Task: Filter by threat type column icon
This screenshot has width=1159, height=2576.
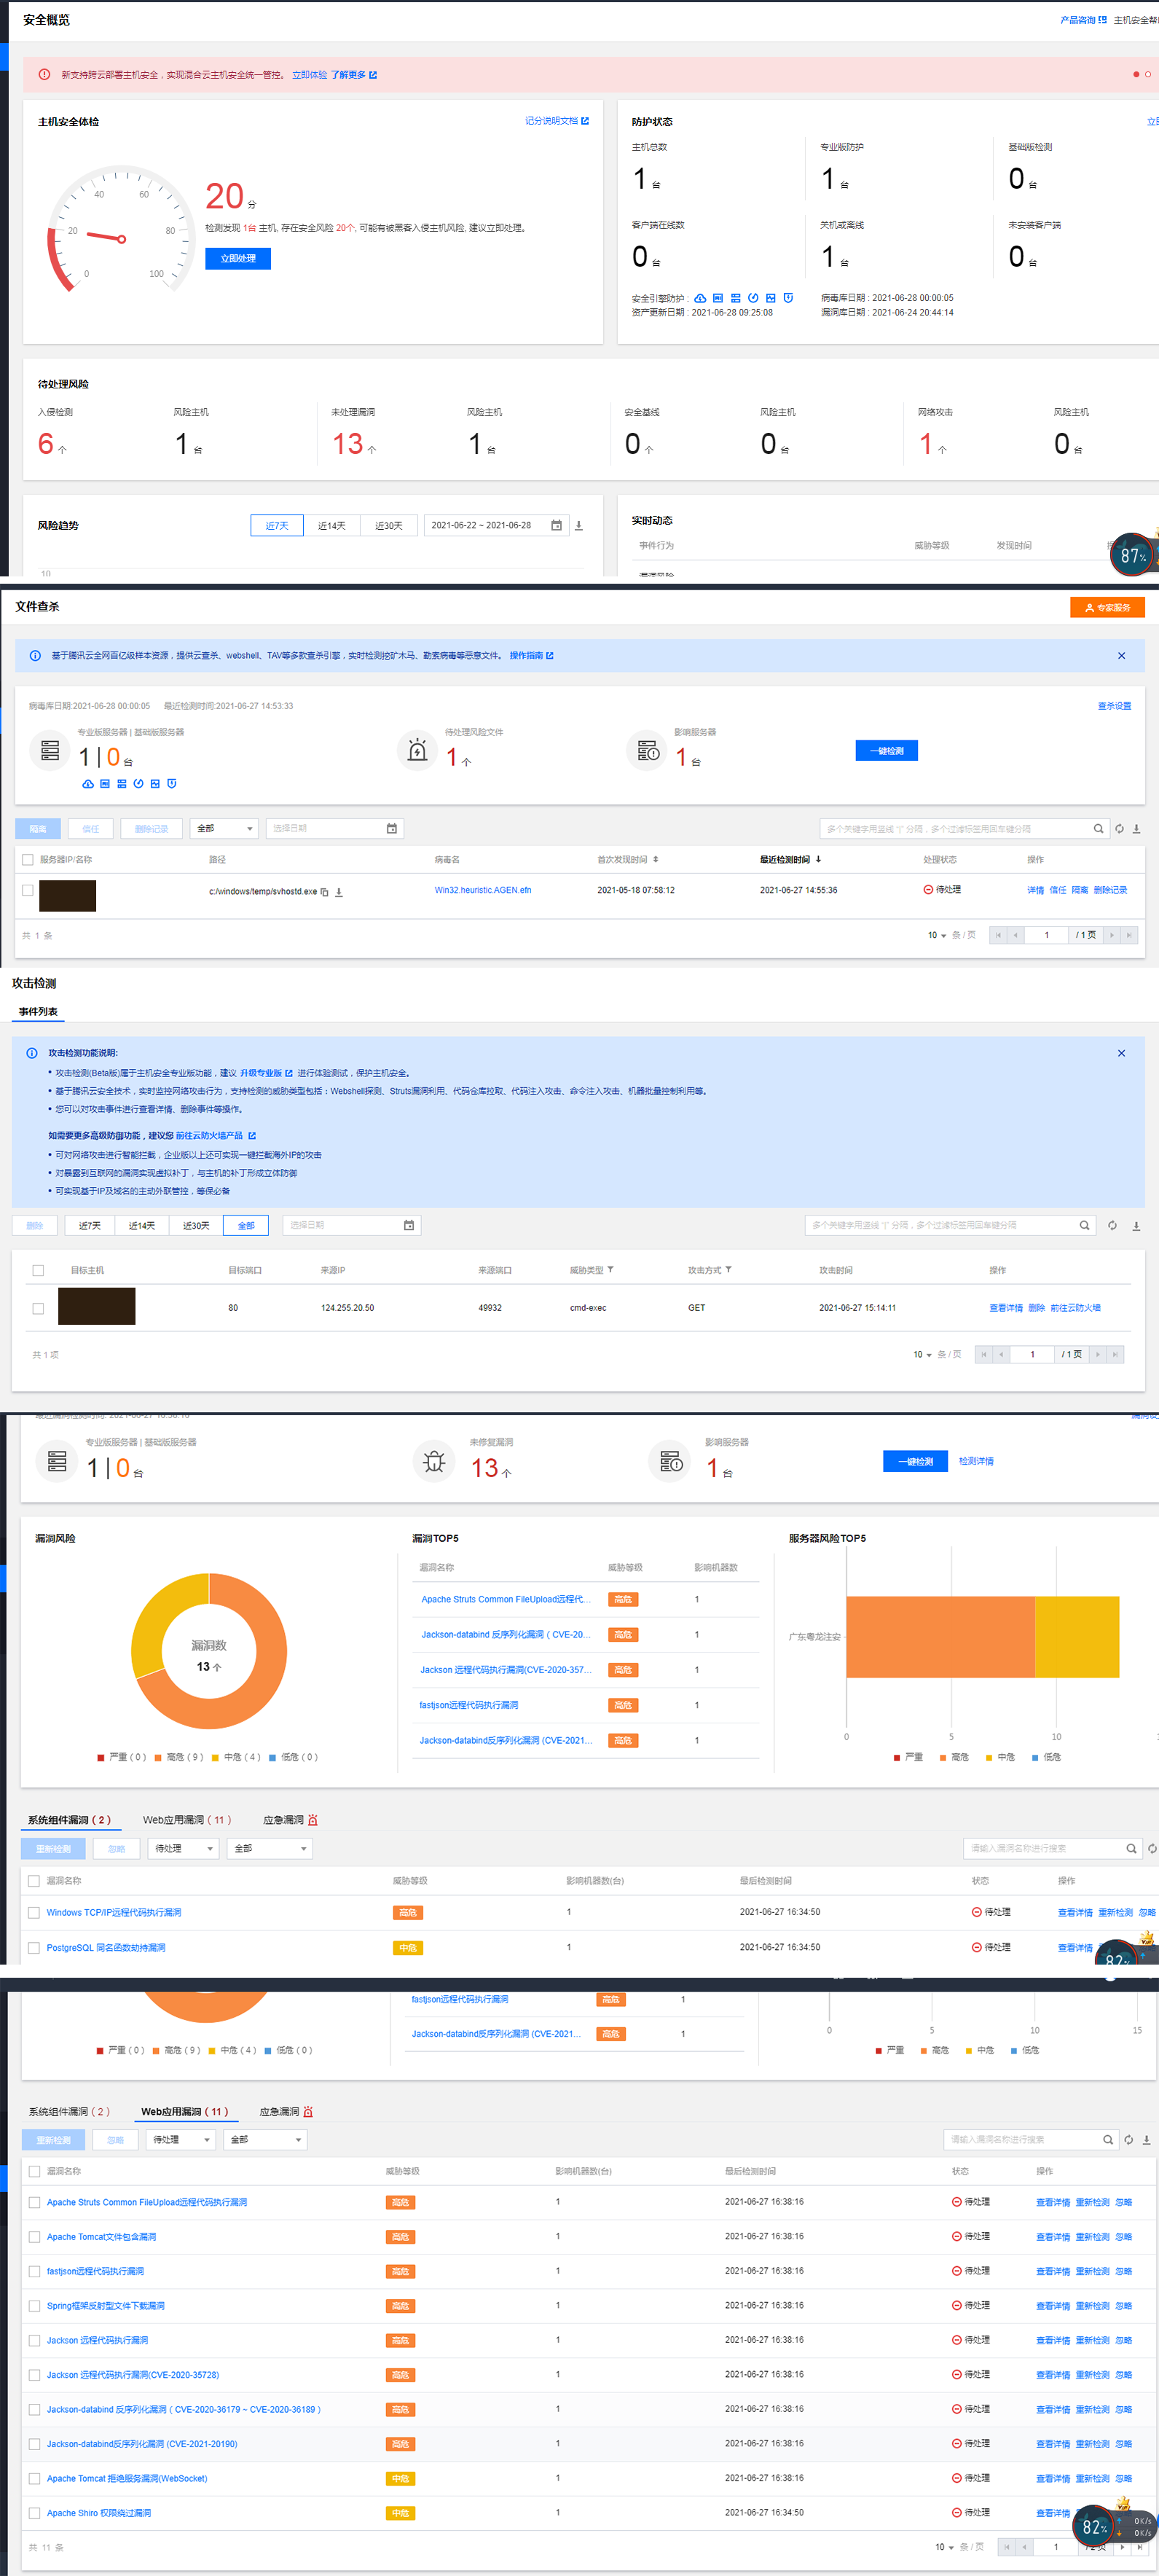Action: click(610, 1270)
